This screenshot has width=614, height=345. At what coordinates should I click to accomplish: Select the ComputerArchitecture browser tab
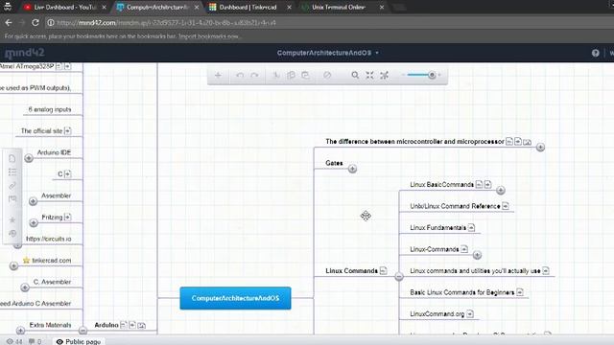(157, 7)
